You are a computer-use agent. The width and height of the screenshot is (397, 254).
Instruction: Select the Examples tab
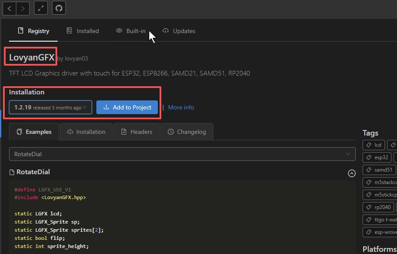[x=34, y=132]
